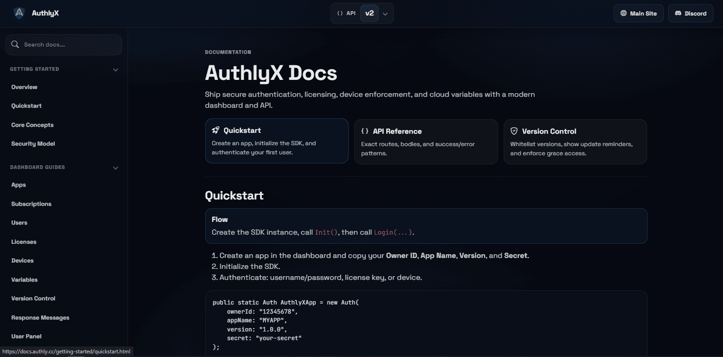Open the Variables guide link
The width and height of the screenshot is (723, 357).
[24, 280]
